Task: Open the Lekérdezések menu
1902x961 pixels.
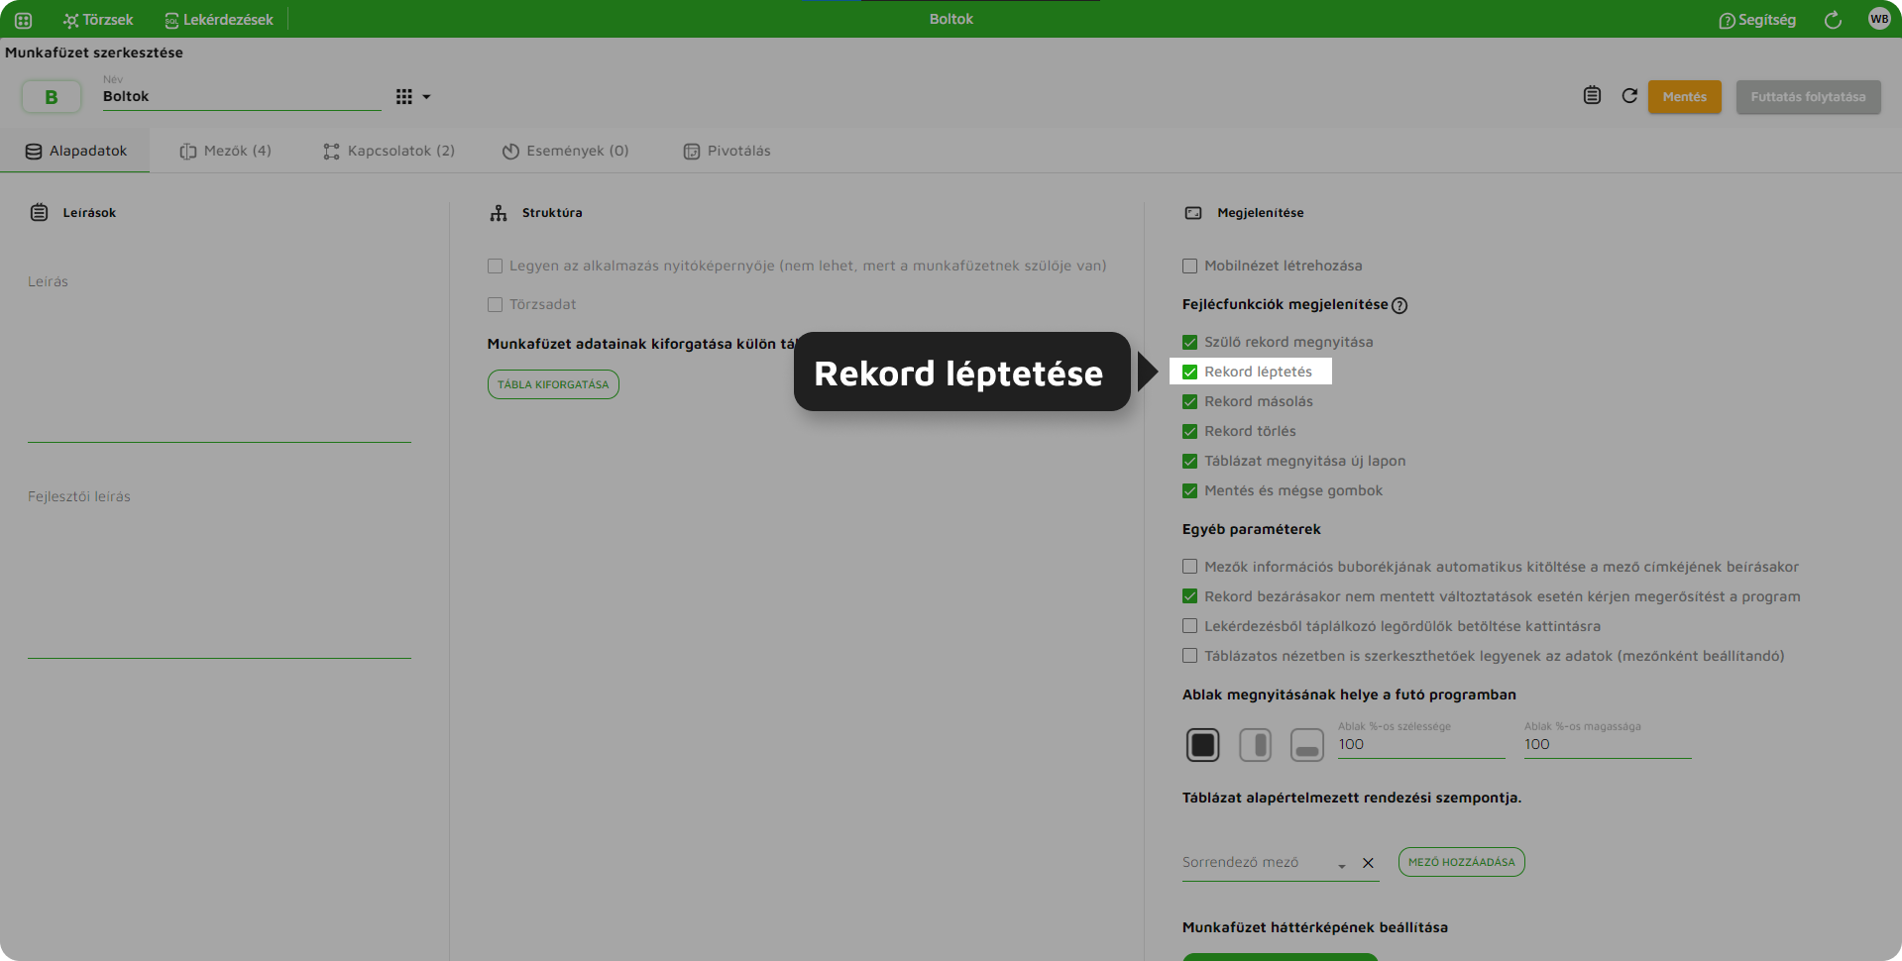Action: click(x=219, y=20)
